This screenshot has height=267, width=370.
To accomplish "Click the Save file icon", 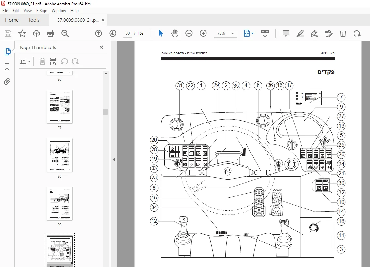I will pos(8,33).
